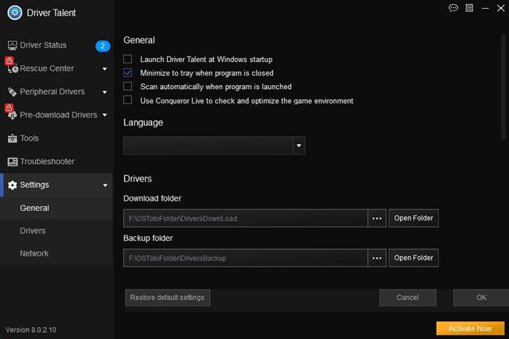This screenshot has height=339, width=509.
Task: Click the Driver Talent logo icon
Action: click(x=15, y=13)
